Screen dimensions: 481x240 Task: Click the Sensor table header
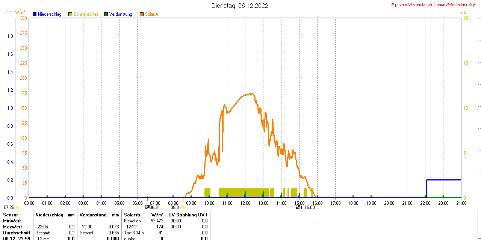click(x=11, y=215)
